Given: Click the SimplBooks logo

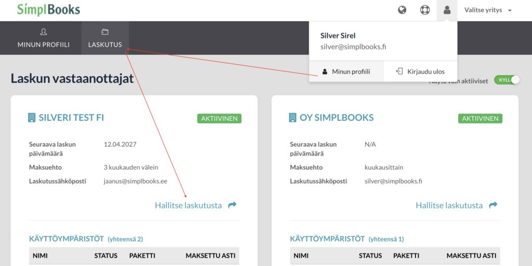Looking at the screenshot, I should pyautogui.click(x=48, y=9).
